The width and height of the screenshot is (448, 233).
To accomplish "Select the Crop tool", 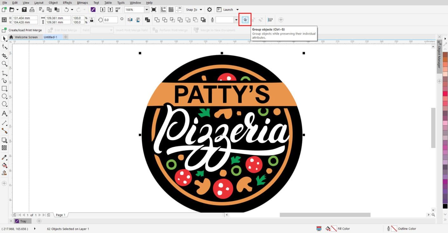I will [x=4, y=56].
